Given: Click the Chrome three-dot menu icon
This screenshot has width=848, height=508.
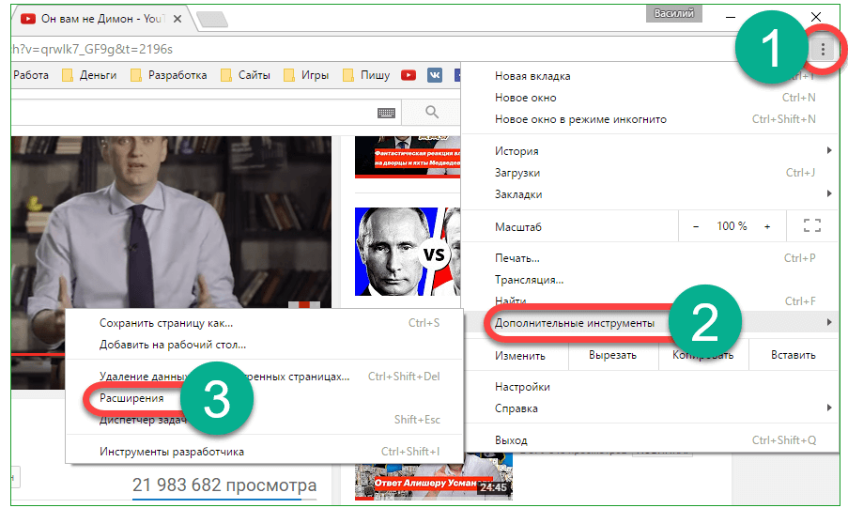Looking at the screenshot, I should (x=823, y=49).
